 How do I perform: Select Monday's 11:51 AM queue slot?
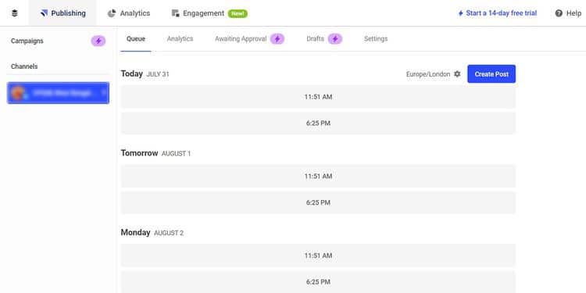[x=318, y=255]
